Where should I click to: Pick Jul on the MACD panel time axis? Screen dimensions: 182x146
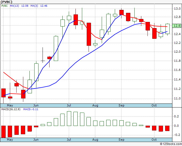point(69,140)
